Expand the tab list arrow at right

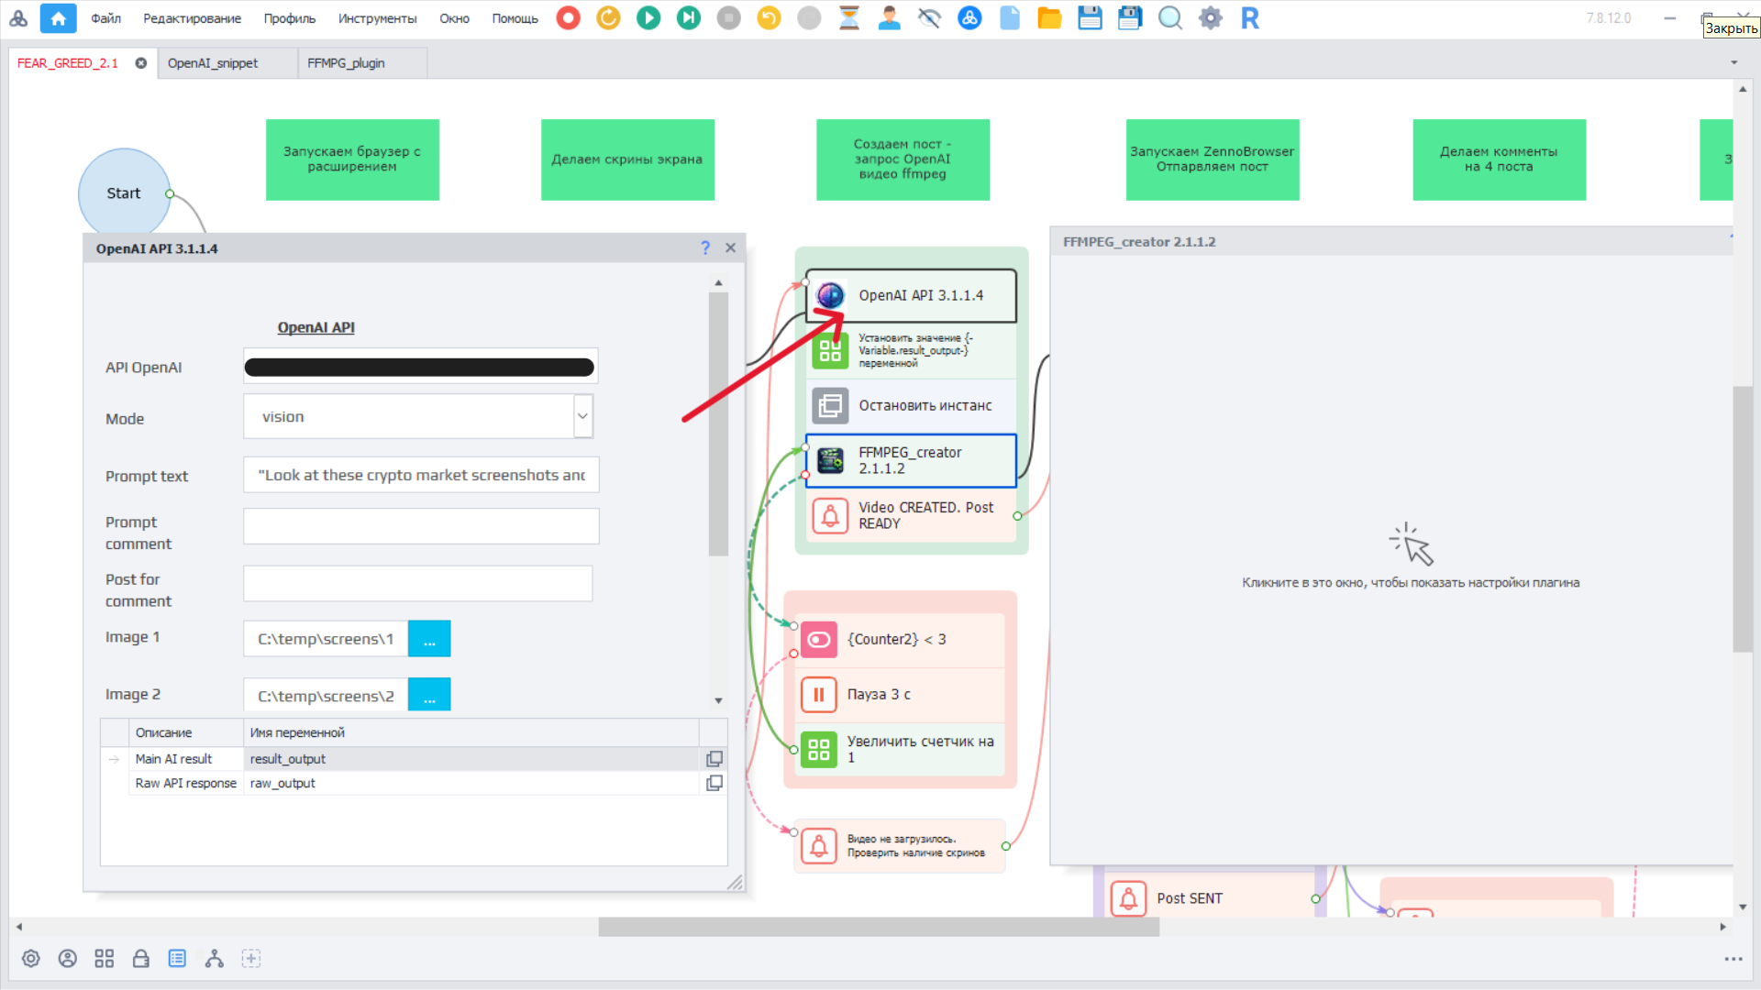[x=1733, y=63]
